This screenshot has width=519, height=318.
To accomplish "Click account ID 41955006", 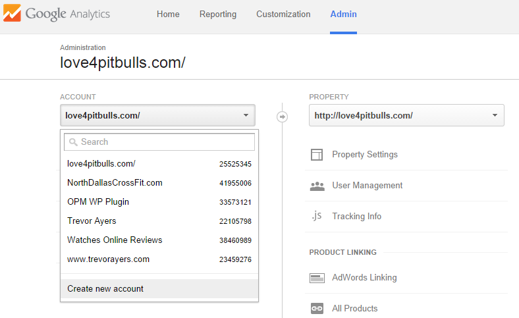I will [235, 183].
